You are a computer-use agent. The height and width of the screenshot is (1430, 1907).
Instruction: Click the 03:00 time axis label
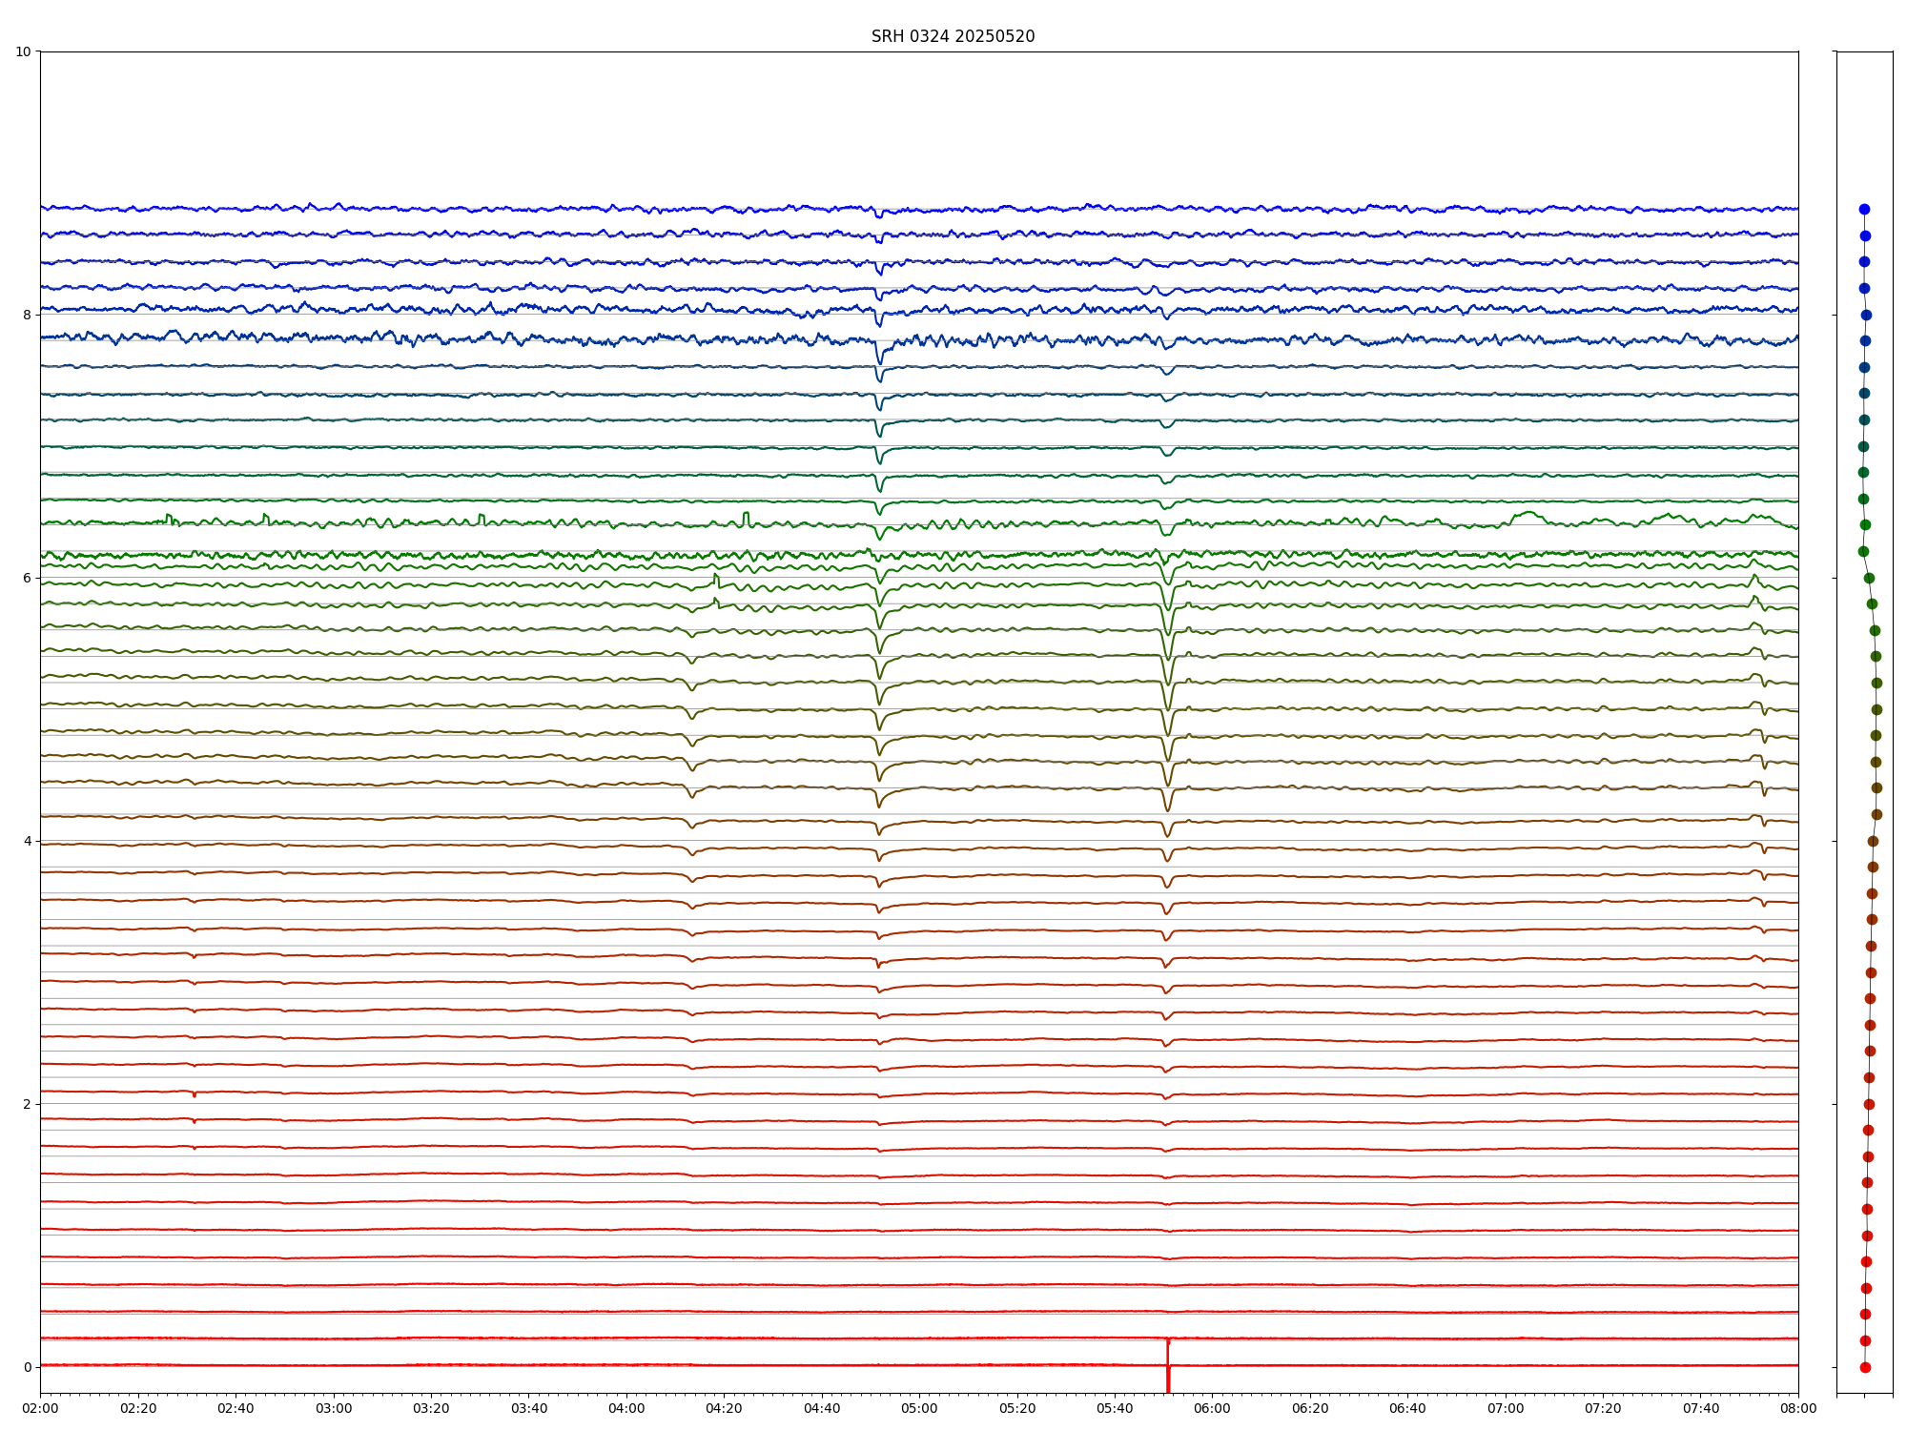[x=334, y=1408]
